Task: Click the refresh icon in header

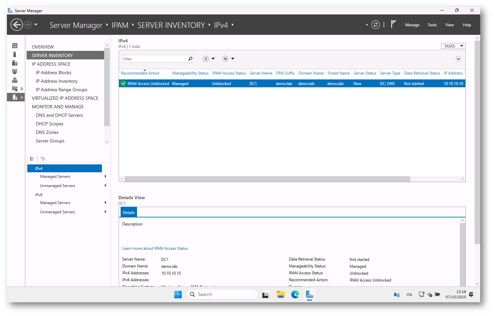Action: click(x=375, y=25)
